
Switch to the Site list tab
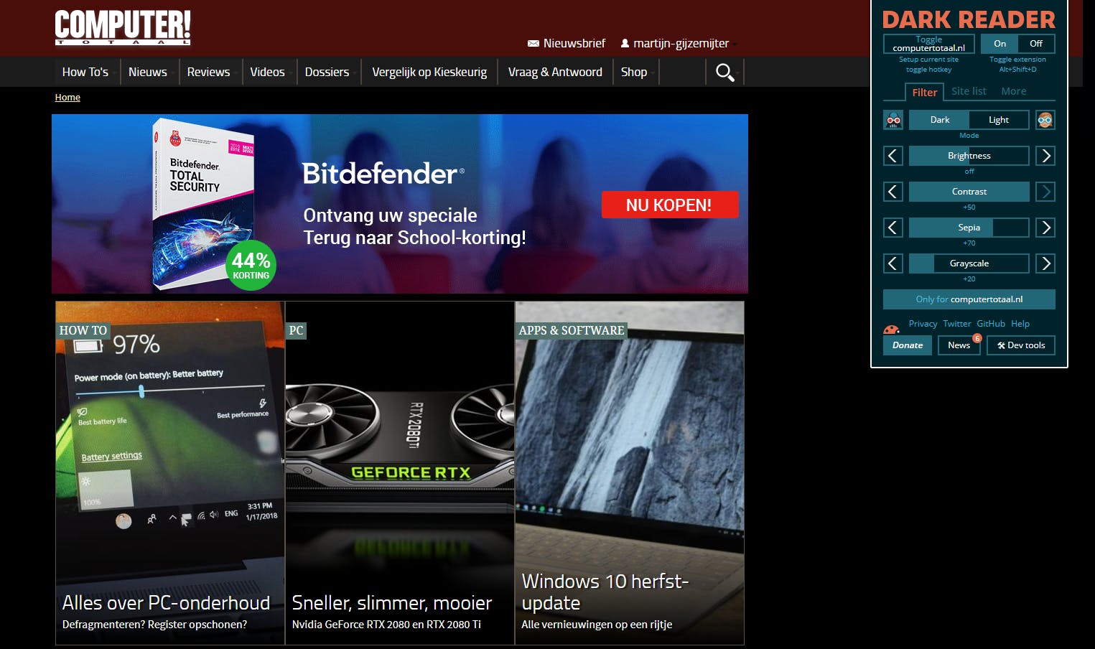(x=969, y=91)
